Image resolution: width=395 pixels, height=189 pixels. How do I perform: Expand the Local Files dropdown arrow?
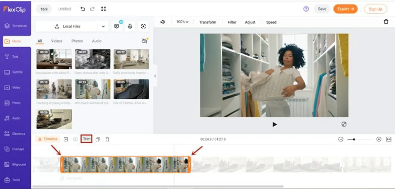[103, 26]
